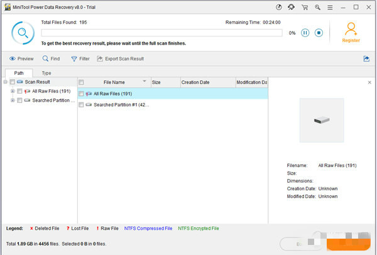Click the Filename value All Raw Files (191)
The width and height of the screenshot is (377, 255).
337,165
